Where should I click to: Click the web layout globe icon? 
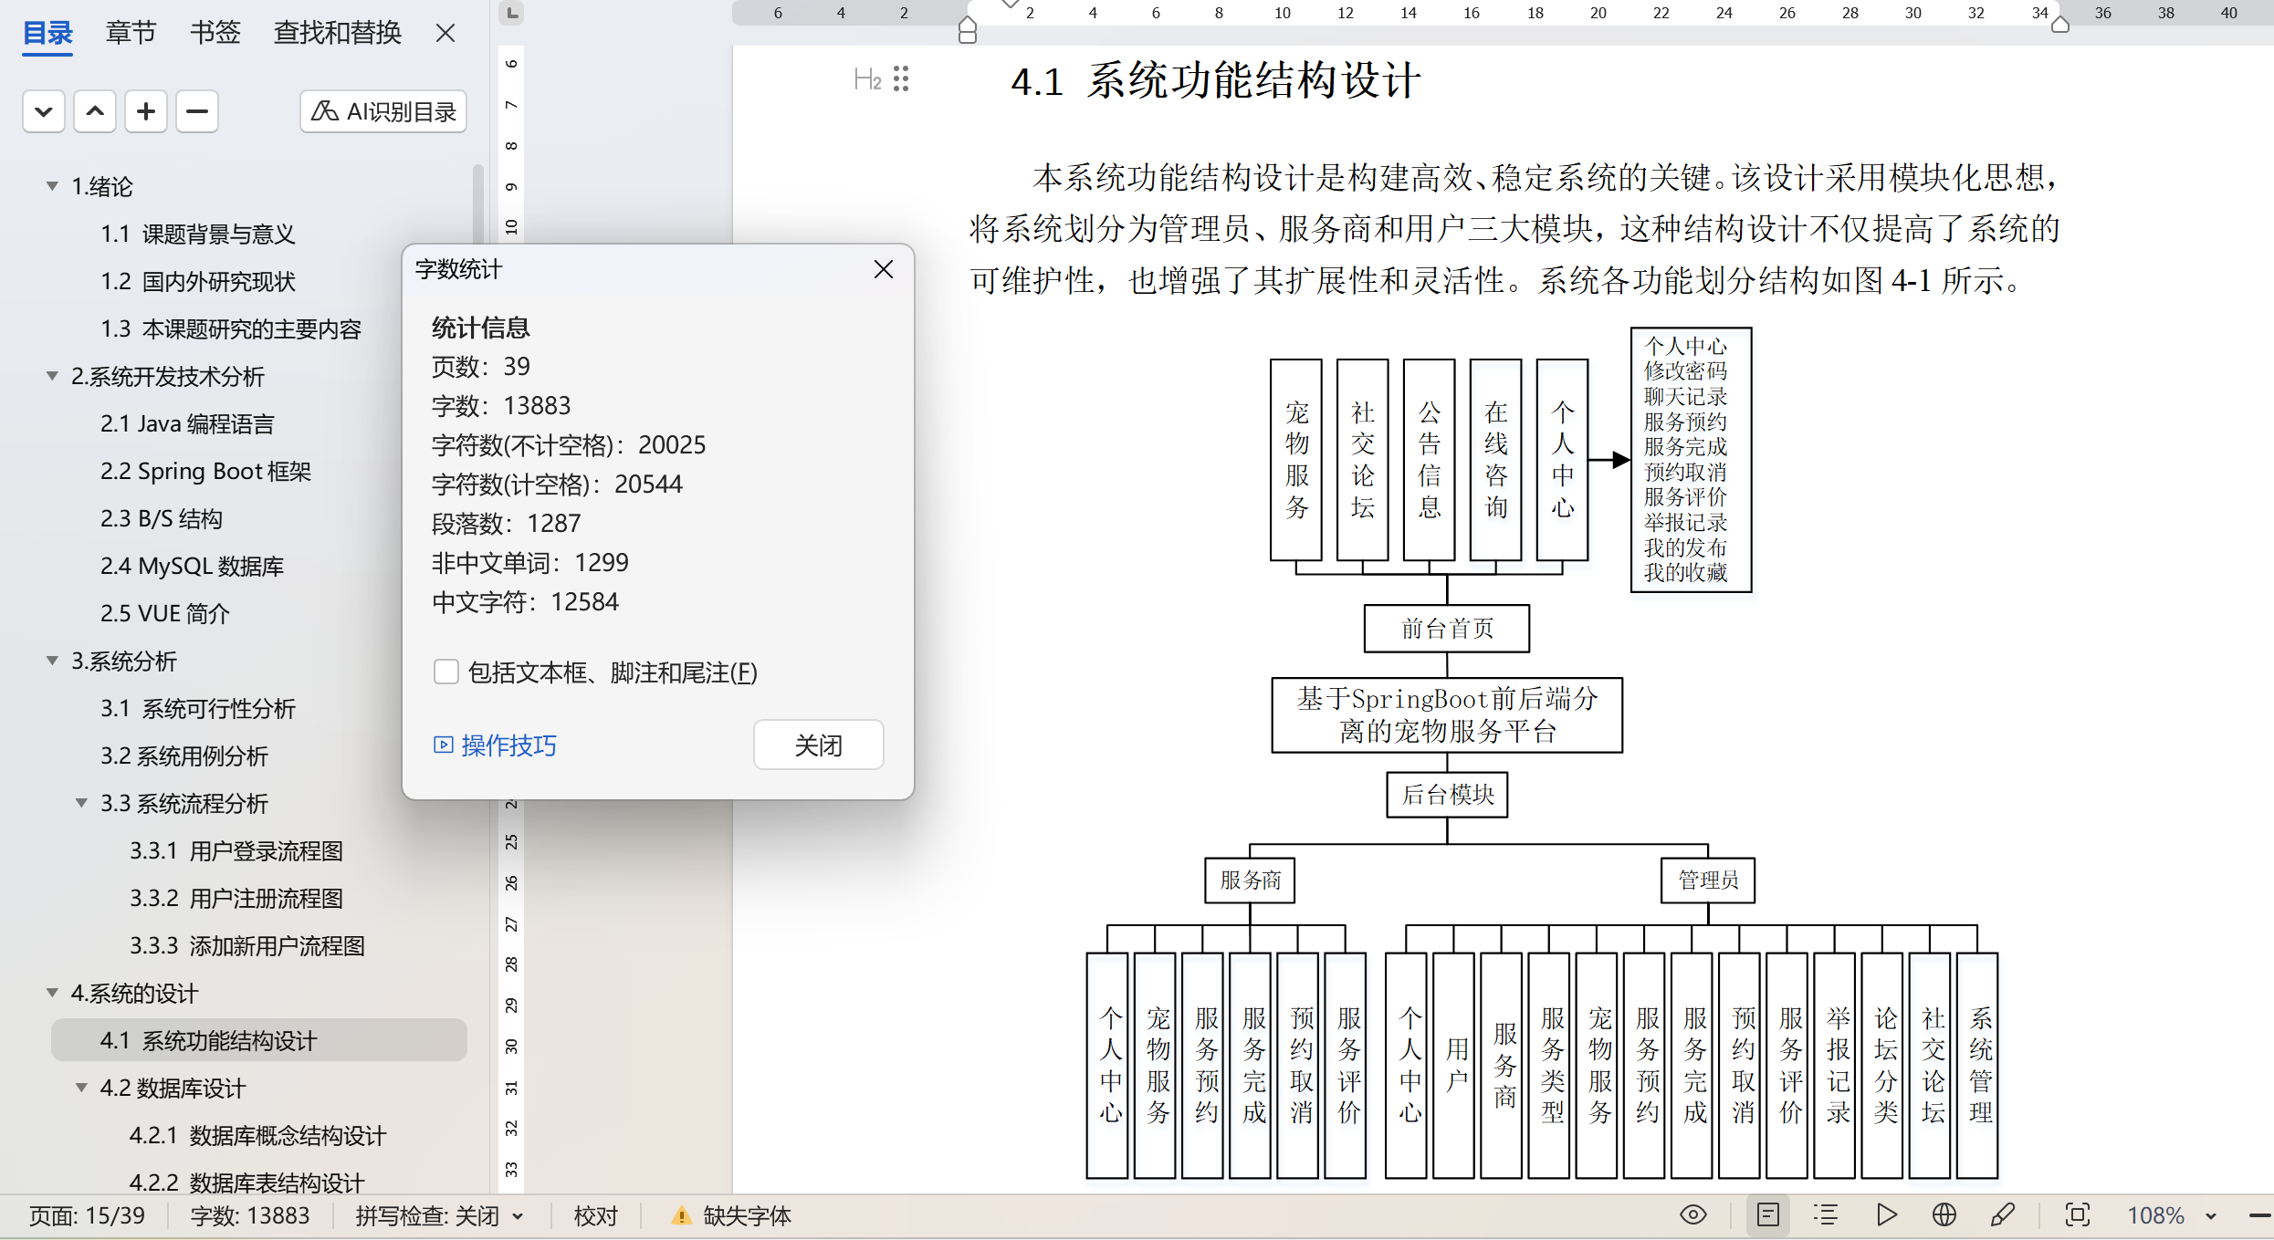click(x=1944, y=1214)
